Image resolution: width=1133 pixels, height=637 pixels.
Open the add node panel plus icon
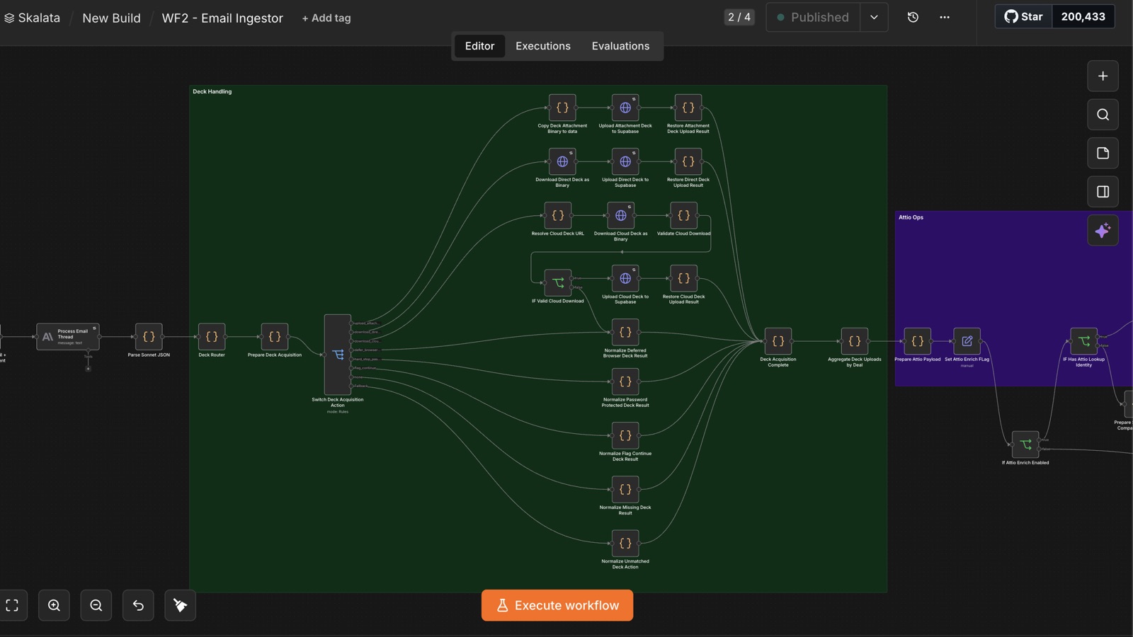pyautogui.click(x=1103, y=76)
